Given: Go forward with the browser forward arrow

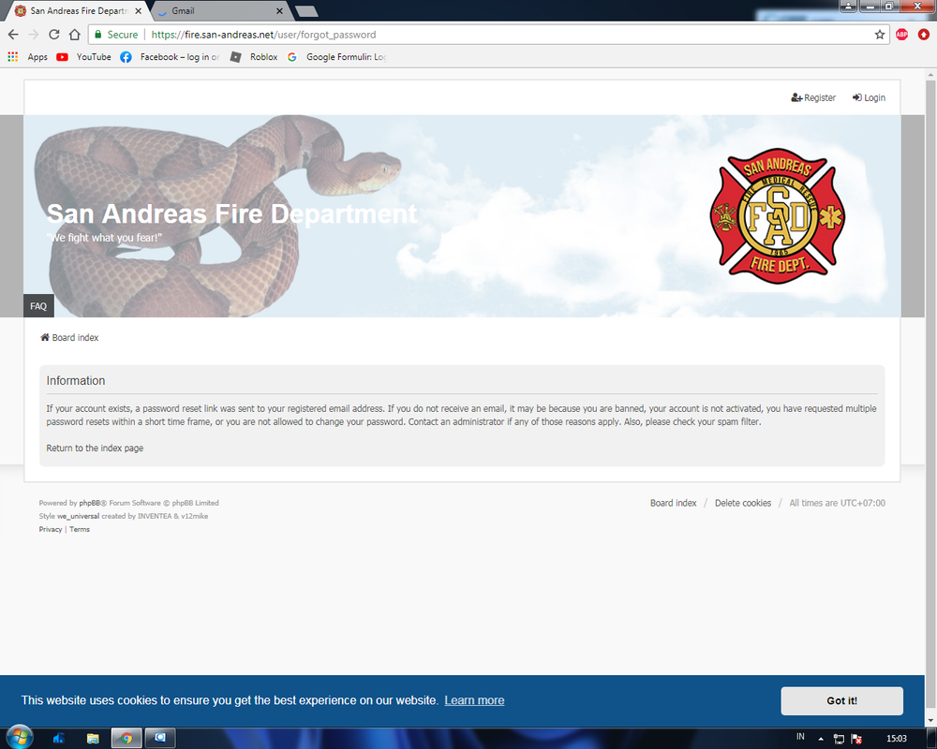Looking at the screenshot, I should 34,35.
